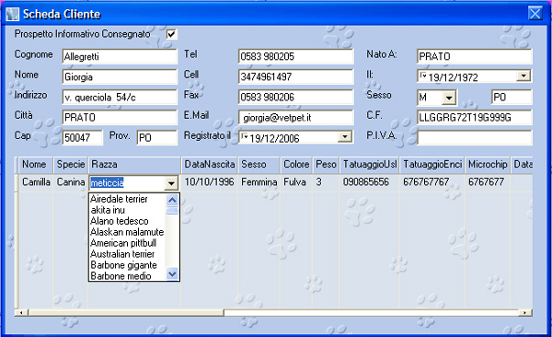Focus the Città field containing PRATO
This screenshot has width=552, height=337.
[x=120, y=117]
